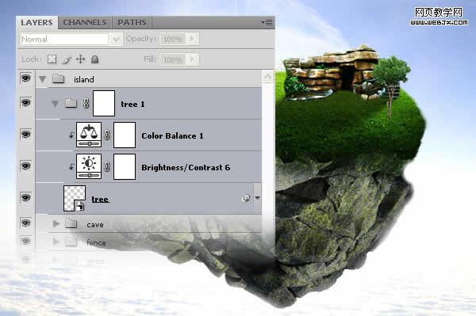
Task: Select the cave group name
Action: (x=95, y=225)
